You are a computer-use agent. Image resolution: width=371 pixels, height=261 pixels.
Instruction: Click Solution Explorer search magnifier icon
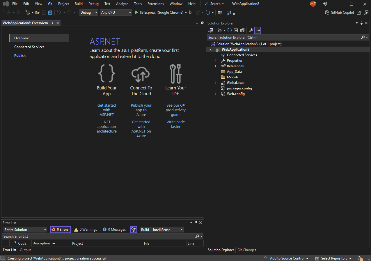(x=363, y=38)
